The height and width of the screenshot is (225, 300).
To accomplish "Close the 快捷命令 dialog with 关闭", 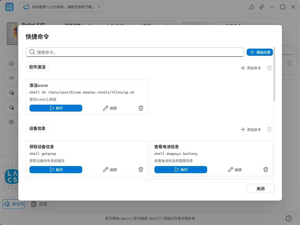I will tap(260, 189).
